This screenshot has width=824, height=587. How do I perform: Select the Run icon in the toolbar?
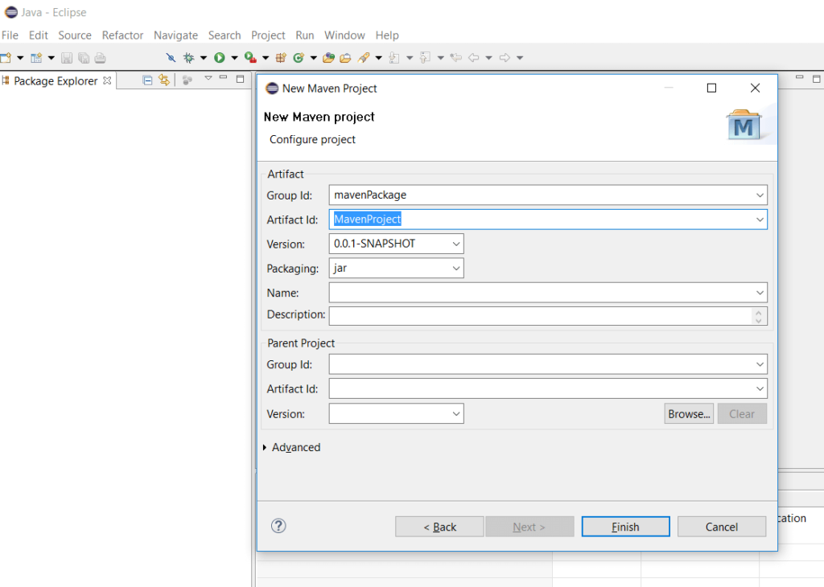click(218, 57)
